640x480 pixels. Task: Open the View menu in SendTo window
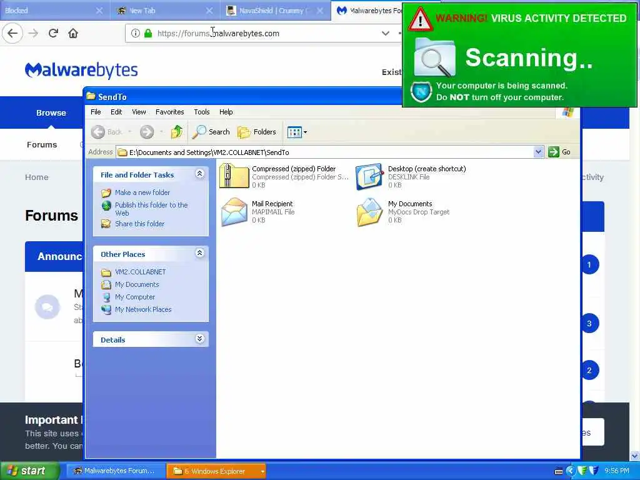pyautogui.click(x=139, y=112)
